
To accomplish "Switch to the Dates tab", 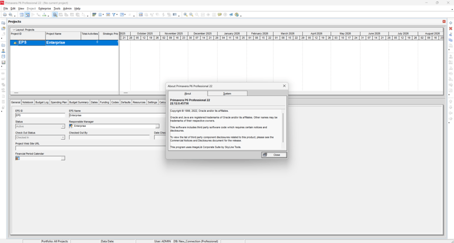I will tap(94, 102).
